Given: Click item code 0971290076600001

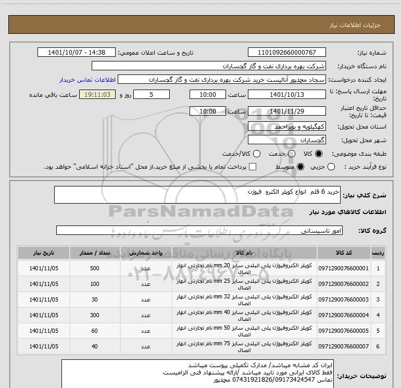Looking at the screenshot, I should pyautogui.click(x=344, y=268).
